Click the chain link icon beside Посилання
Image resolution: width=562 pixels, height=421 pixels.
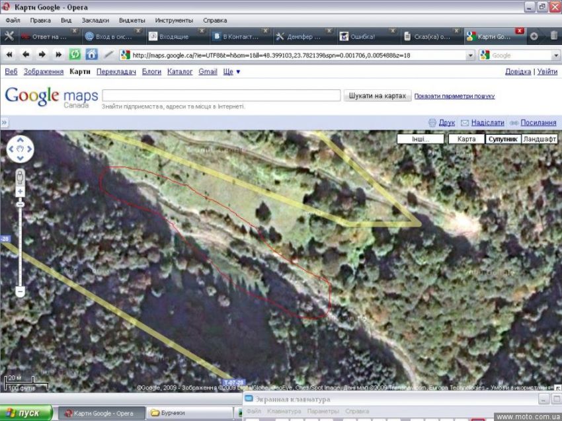(514, 123)
